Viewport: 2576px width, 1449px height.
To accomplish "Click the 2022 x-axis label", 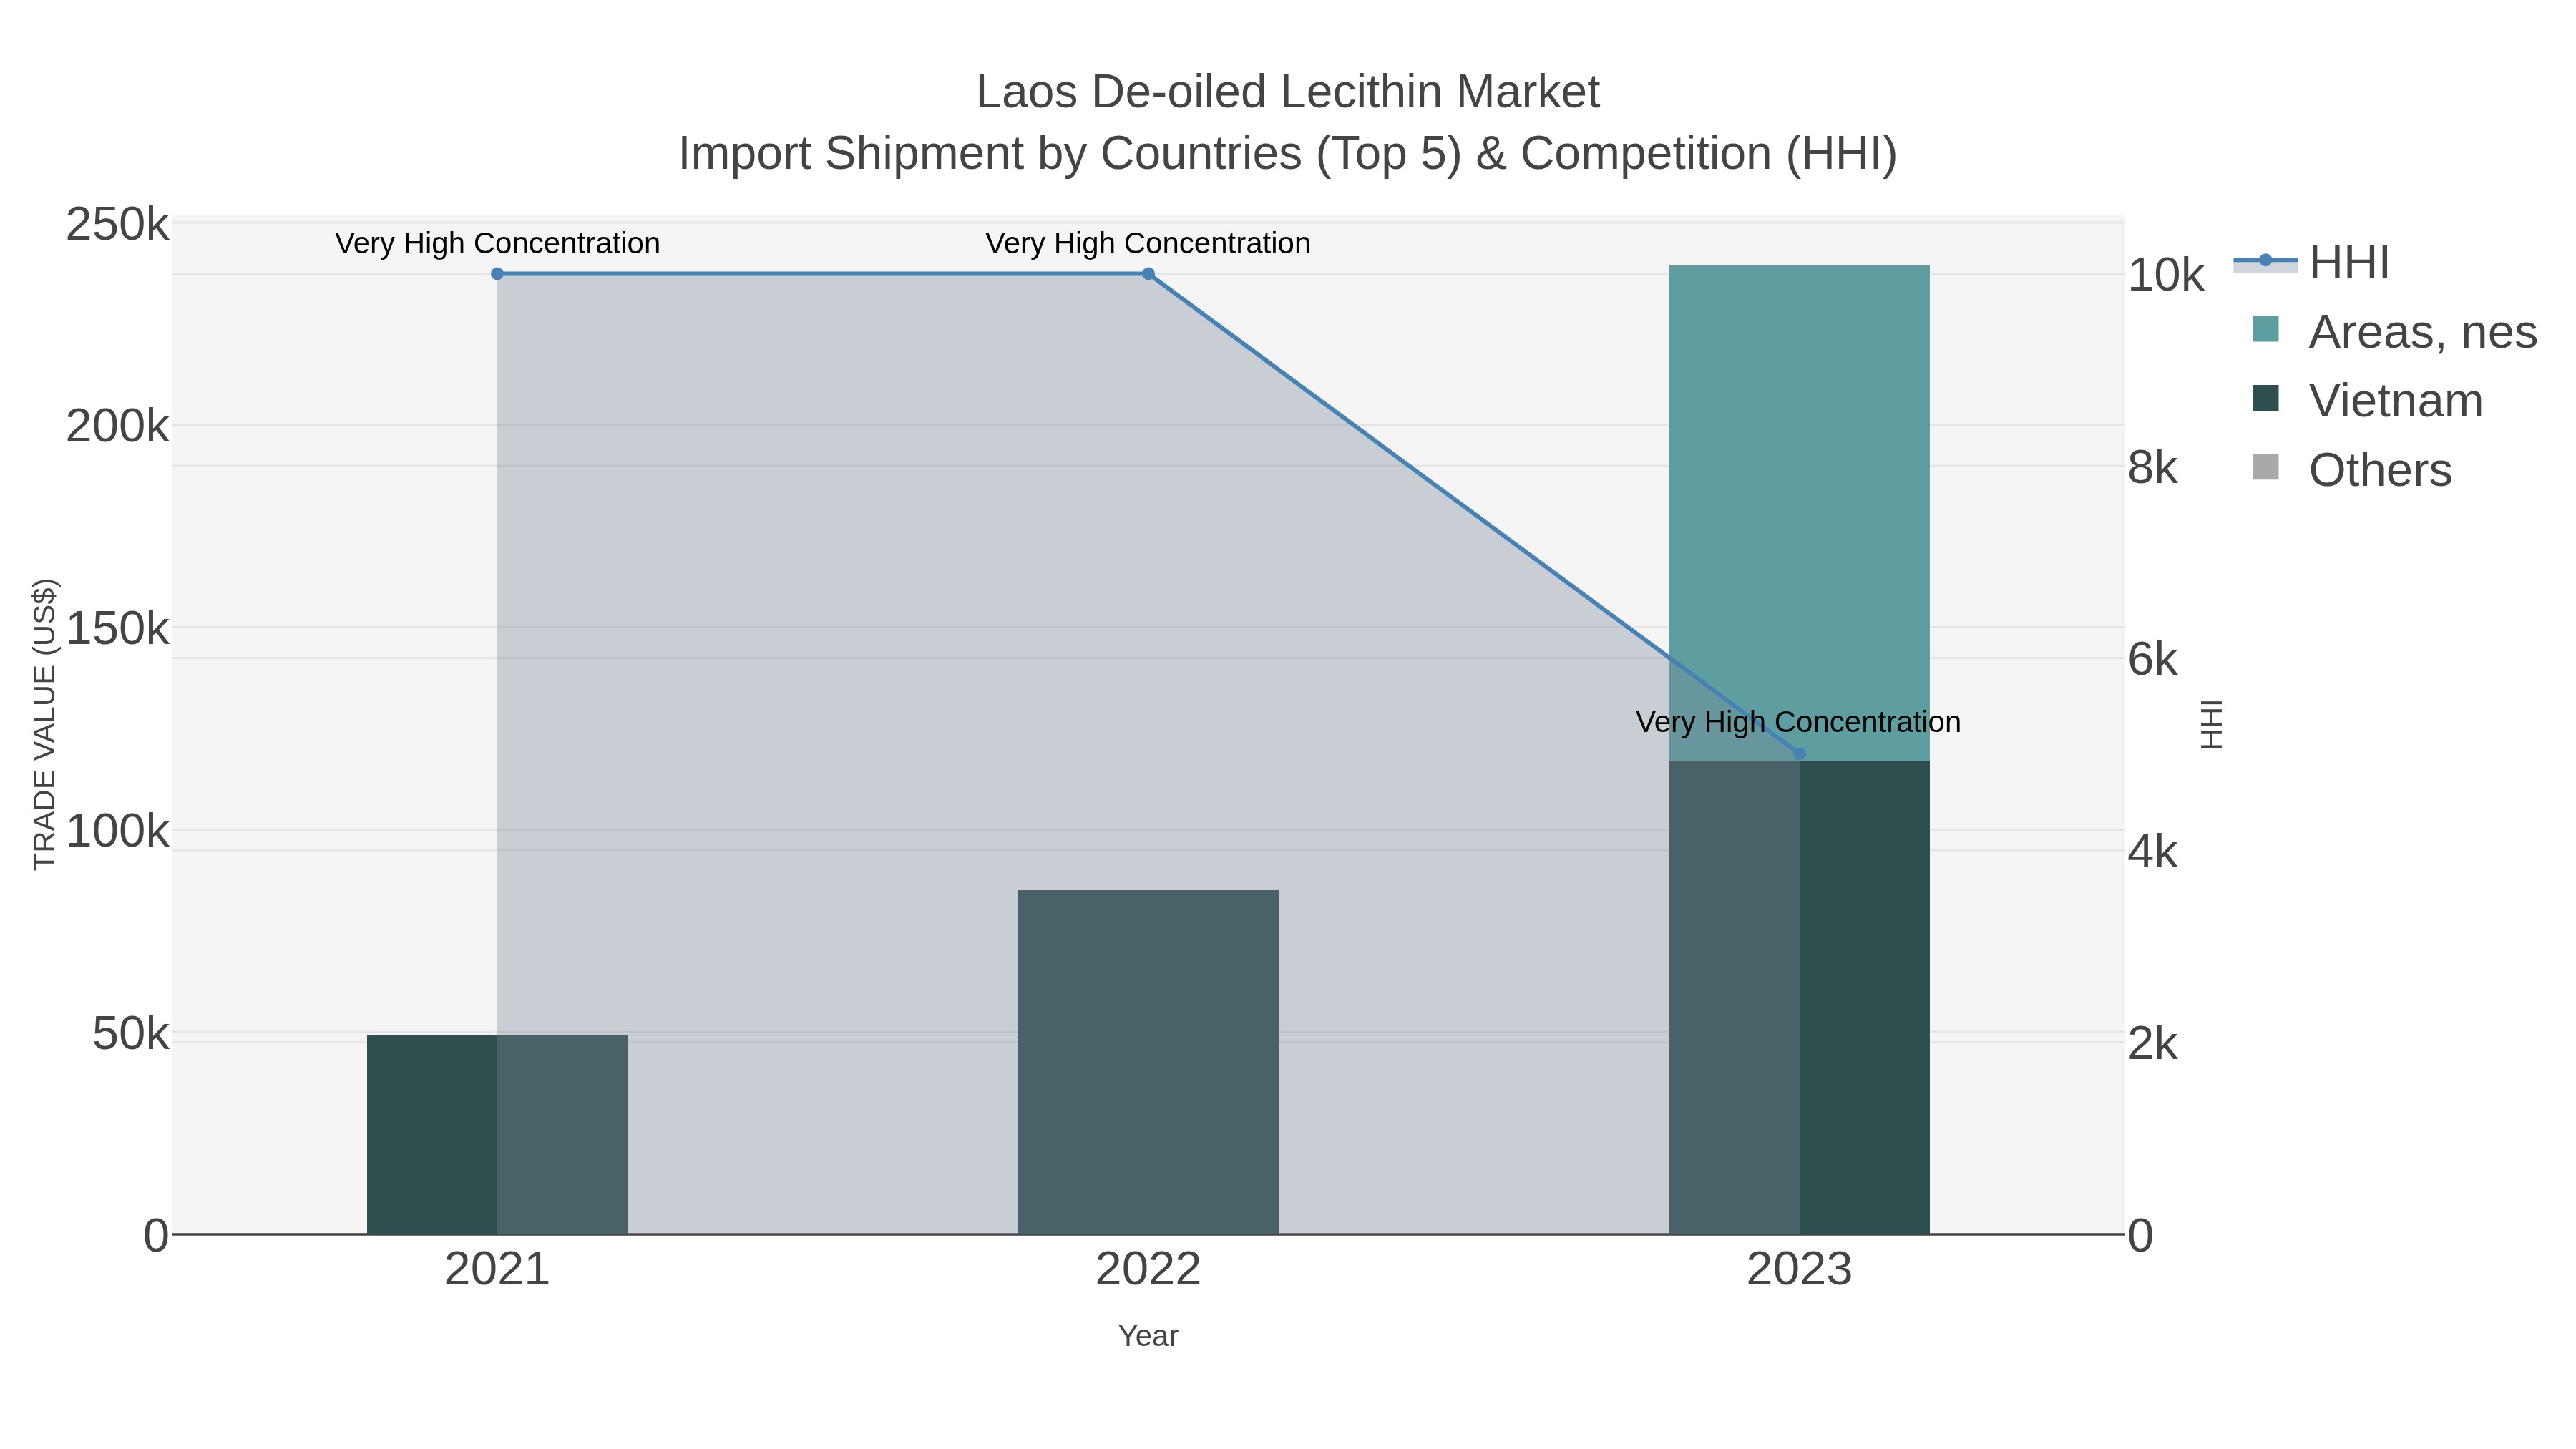I will tap(1148, 1270).
